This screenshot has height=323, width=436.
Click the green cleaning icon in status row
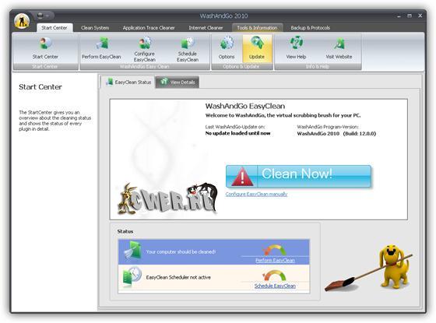click(x=132, y=250)
